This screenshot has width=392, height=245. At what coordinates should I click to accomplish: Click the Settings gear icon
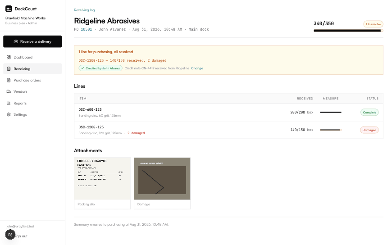(x=9, y=114)
